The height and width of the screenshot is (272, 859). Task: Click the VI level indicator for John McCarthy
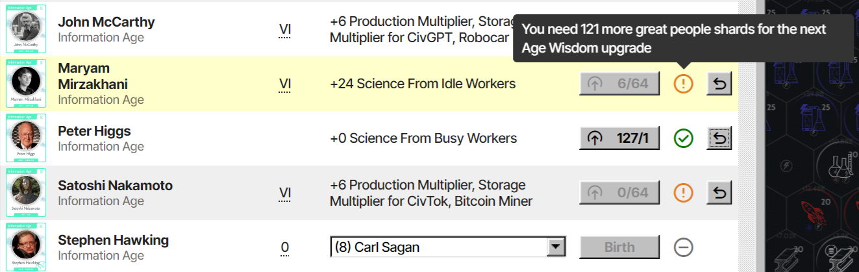coord(285,30)
